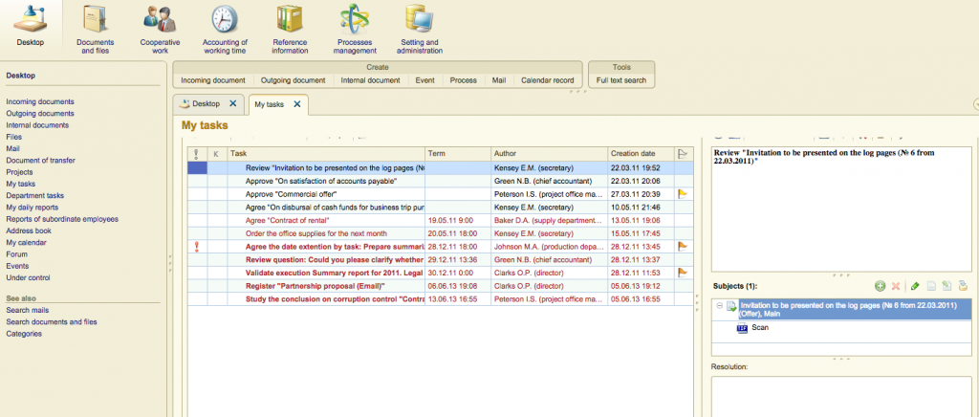Create an Incoming document
This screenshot has width=979, height=417.
point(213,80)
